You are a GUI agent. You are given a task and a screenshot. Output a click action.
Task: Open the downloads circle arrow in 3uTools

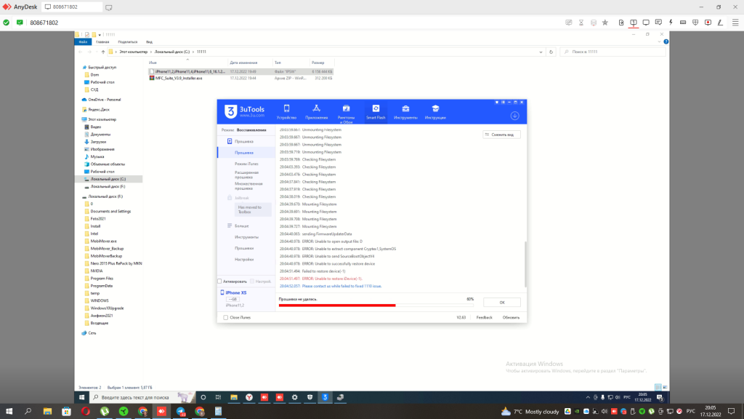(x=514, y=116)
